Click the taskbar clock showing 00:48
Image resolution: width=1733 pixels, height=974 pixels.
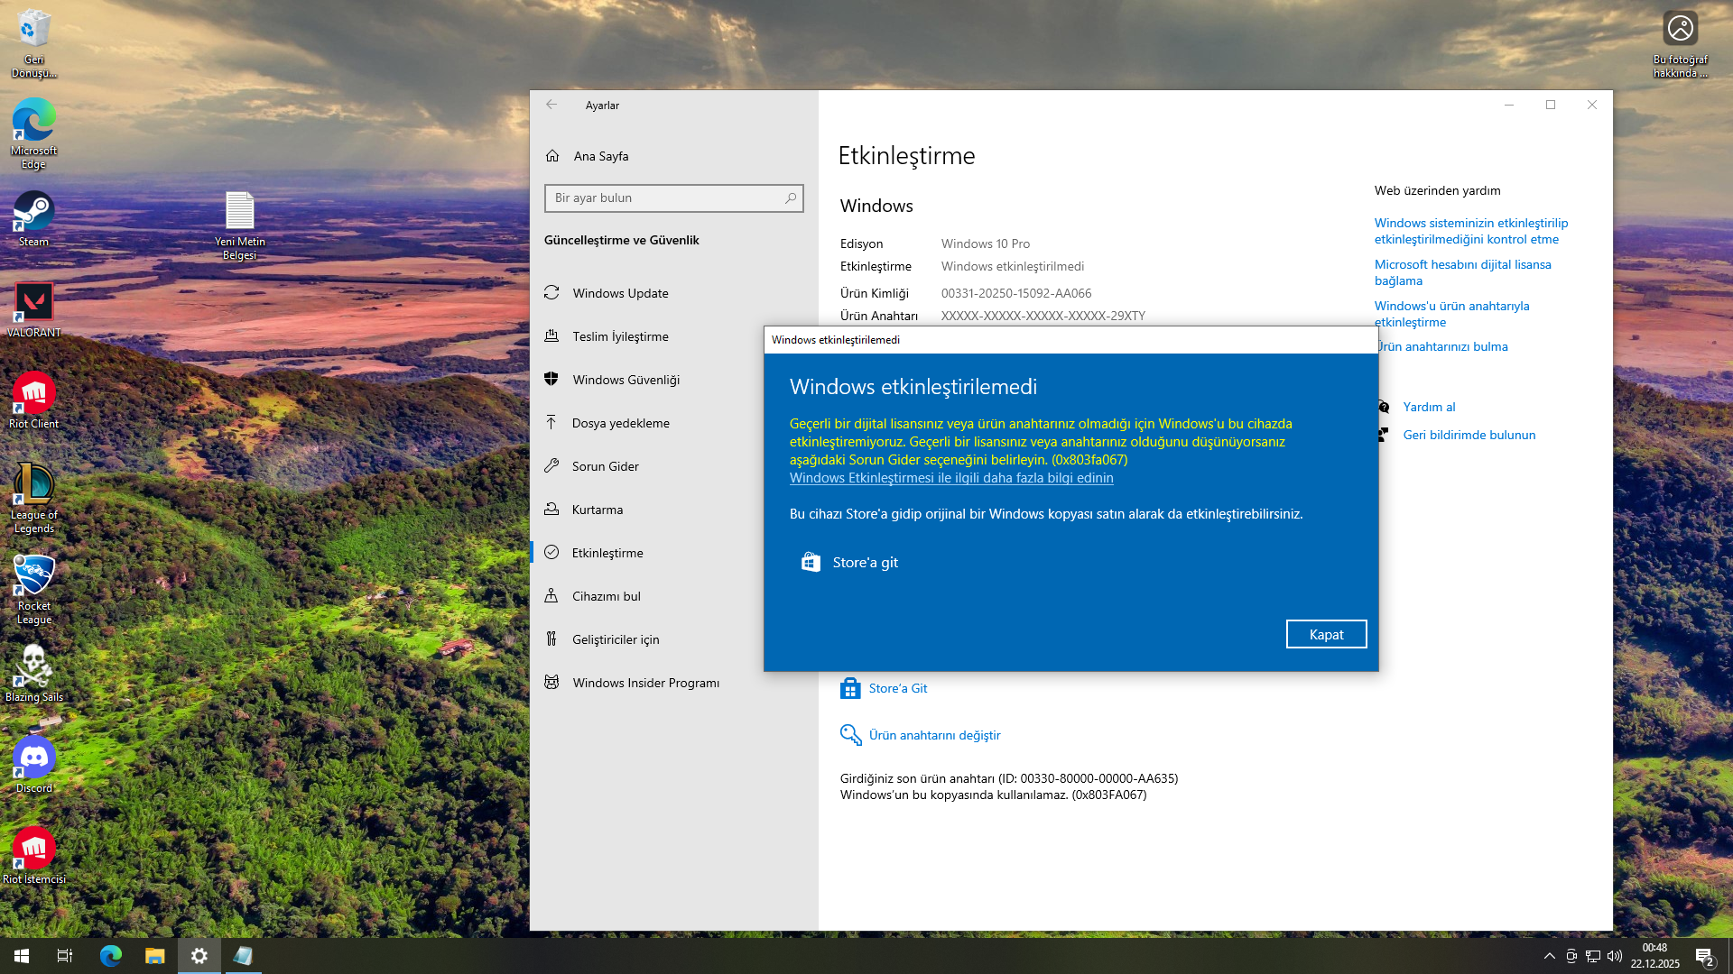[x=1655, y=956]
